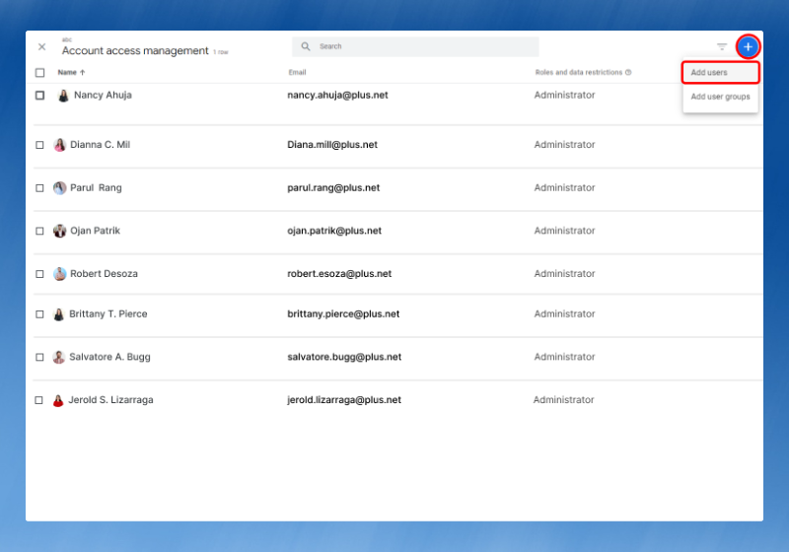The height and width of the screenshot is (552, 789).
Task: Click Administrator role for Robert Desoza
Action: 564,274
